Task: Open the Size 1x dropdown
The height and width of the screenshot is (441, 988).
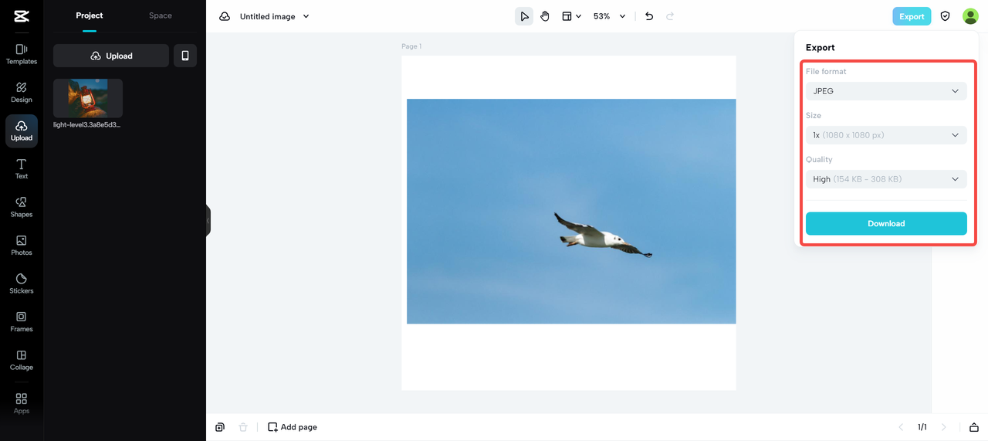Action: pyautogui.click(x=886, y=135)
